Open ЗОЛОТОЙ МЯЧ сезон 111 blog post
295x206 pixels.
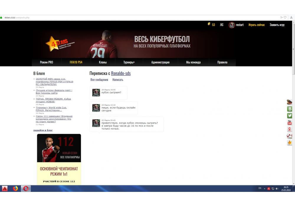[54, 82]
